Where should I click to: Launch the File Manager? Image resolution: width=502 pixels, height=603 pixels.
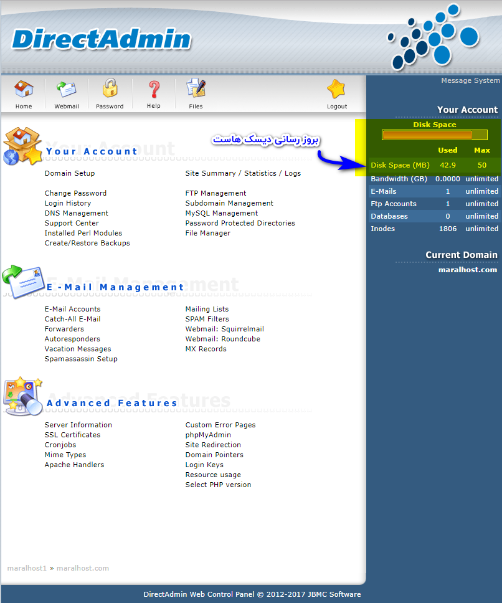pos(208,233)
